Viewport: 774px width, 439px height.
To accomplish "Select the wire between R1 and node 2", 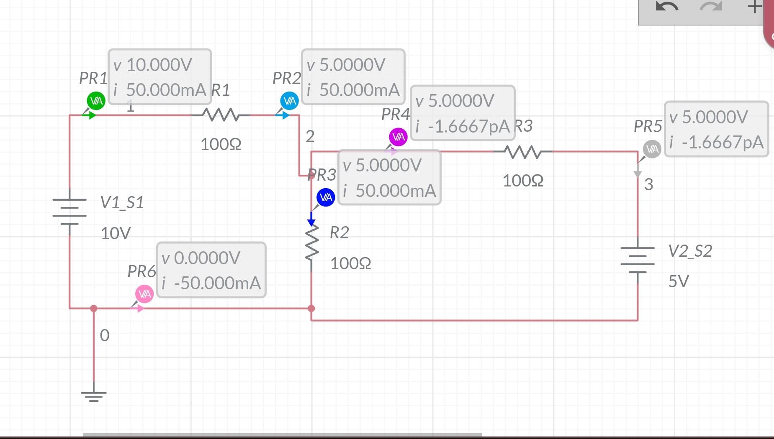I will [268, 114].
